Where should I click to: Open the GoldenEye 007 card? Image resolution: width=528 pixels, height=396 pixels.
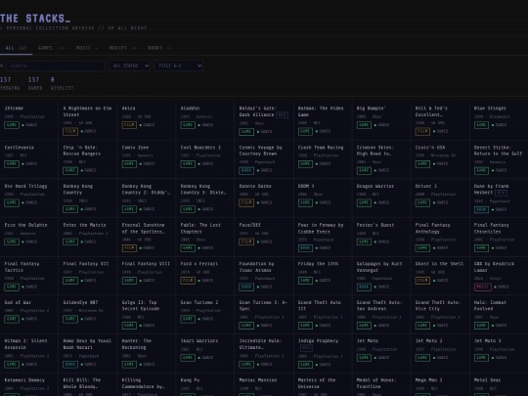click(88, 315)
